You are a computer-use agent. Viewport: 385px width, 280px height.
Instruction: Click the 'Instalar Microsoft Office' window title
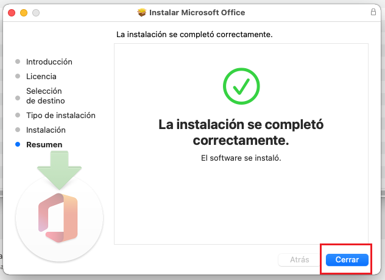click(x=198, y=12)
